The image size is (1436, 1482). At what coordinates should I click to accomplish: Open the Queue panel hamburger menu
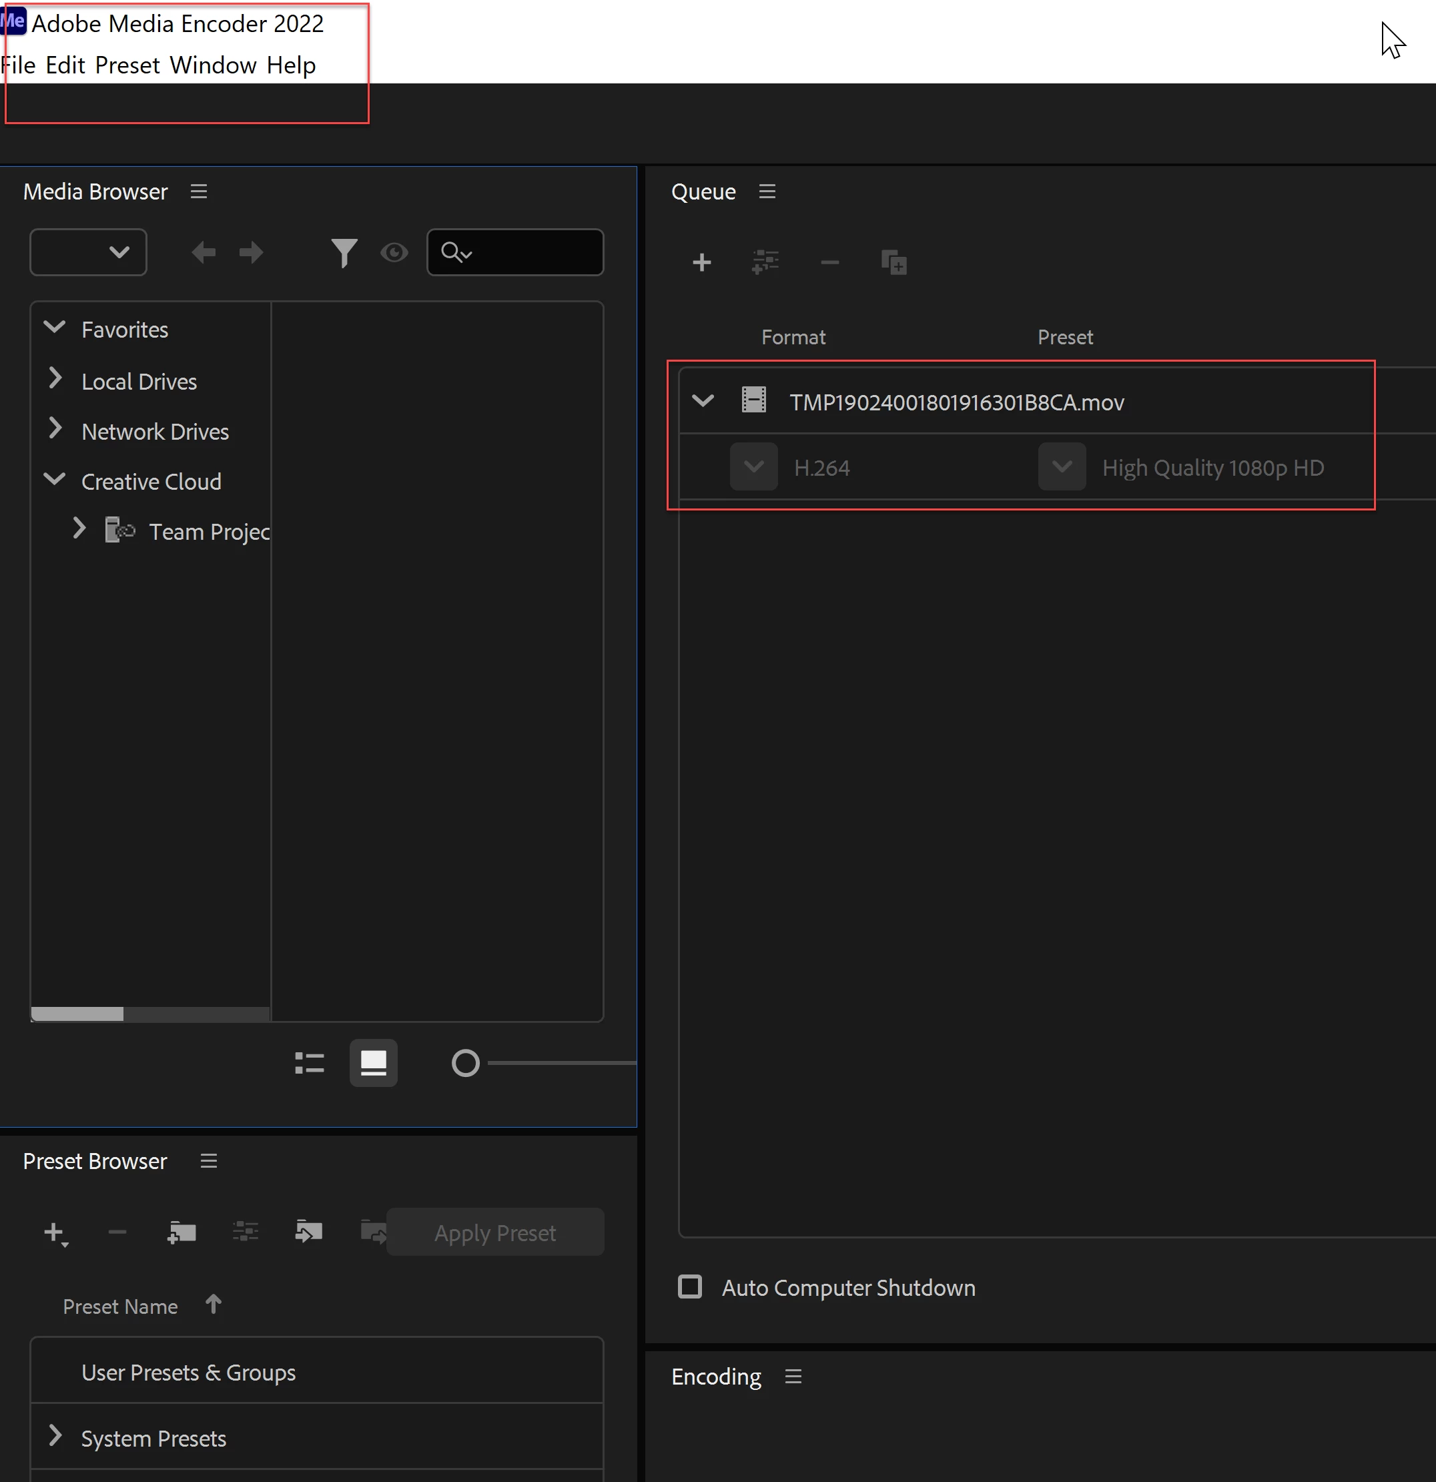[767, 192]
